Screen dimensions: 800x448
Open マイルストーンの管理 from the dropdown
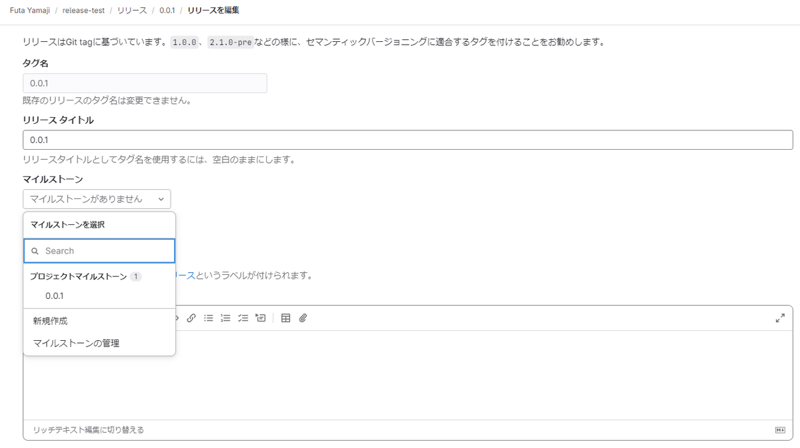75,343
